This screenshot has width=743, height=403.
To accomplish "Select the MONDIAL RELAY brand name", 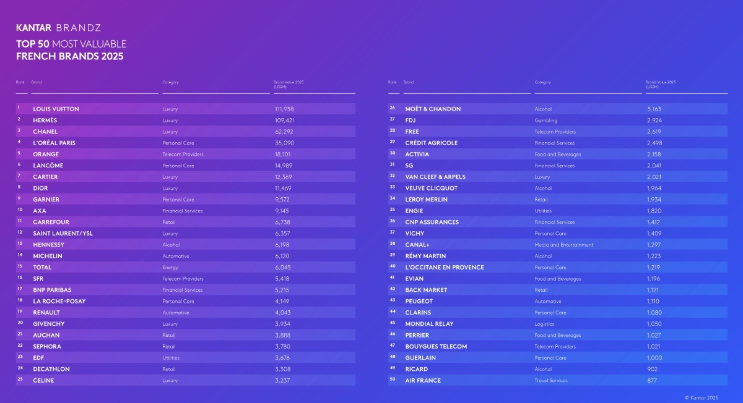I will [x=429, y=324].
